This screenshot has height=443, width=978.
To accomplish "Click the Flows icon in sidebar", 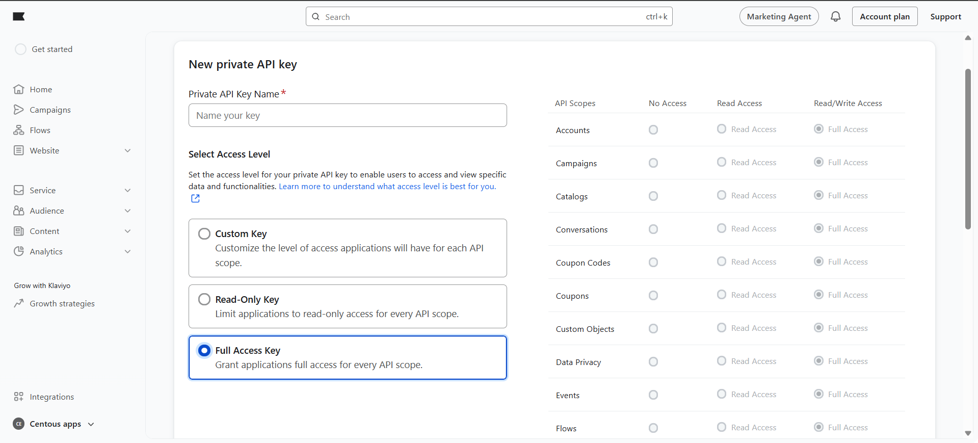I will [19, 131].
